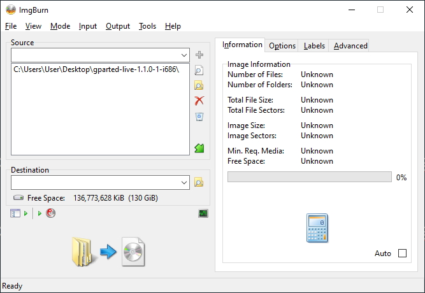Click the Min. Req. Media label
Viewport: 425px width, 293px height.
[x=256, y=151]
